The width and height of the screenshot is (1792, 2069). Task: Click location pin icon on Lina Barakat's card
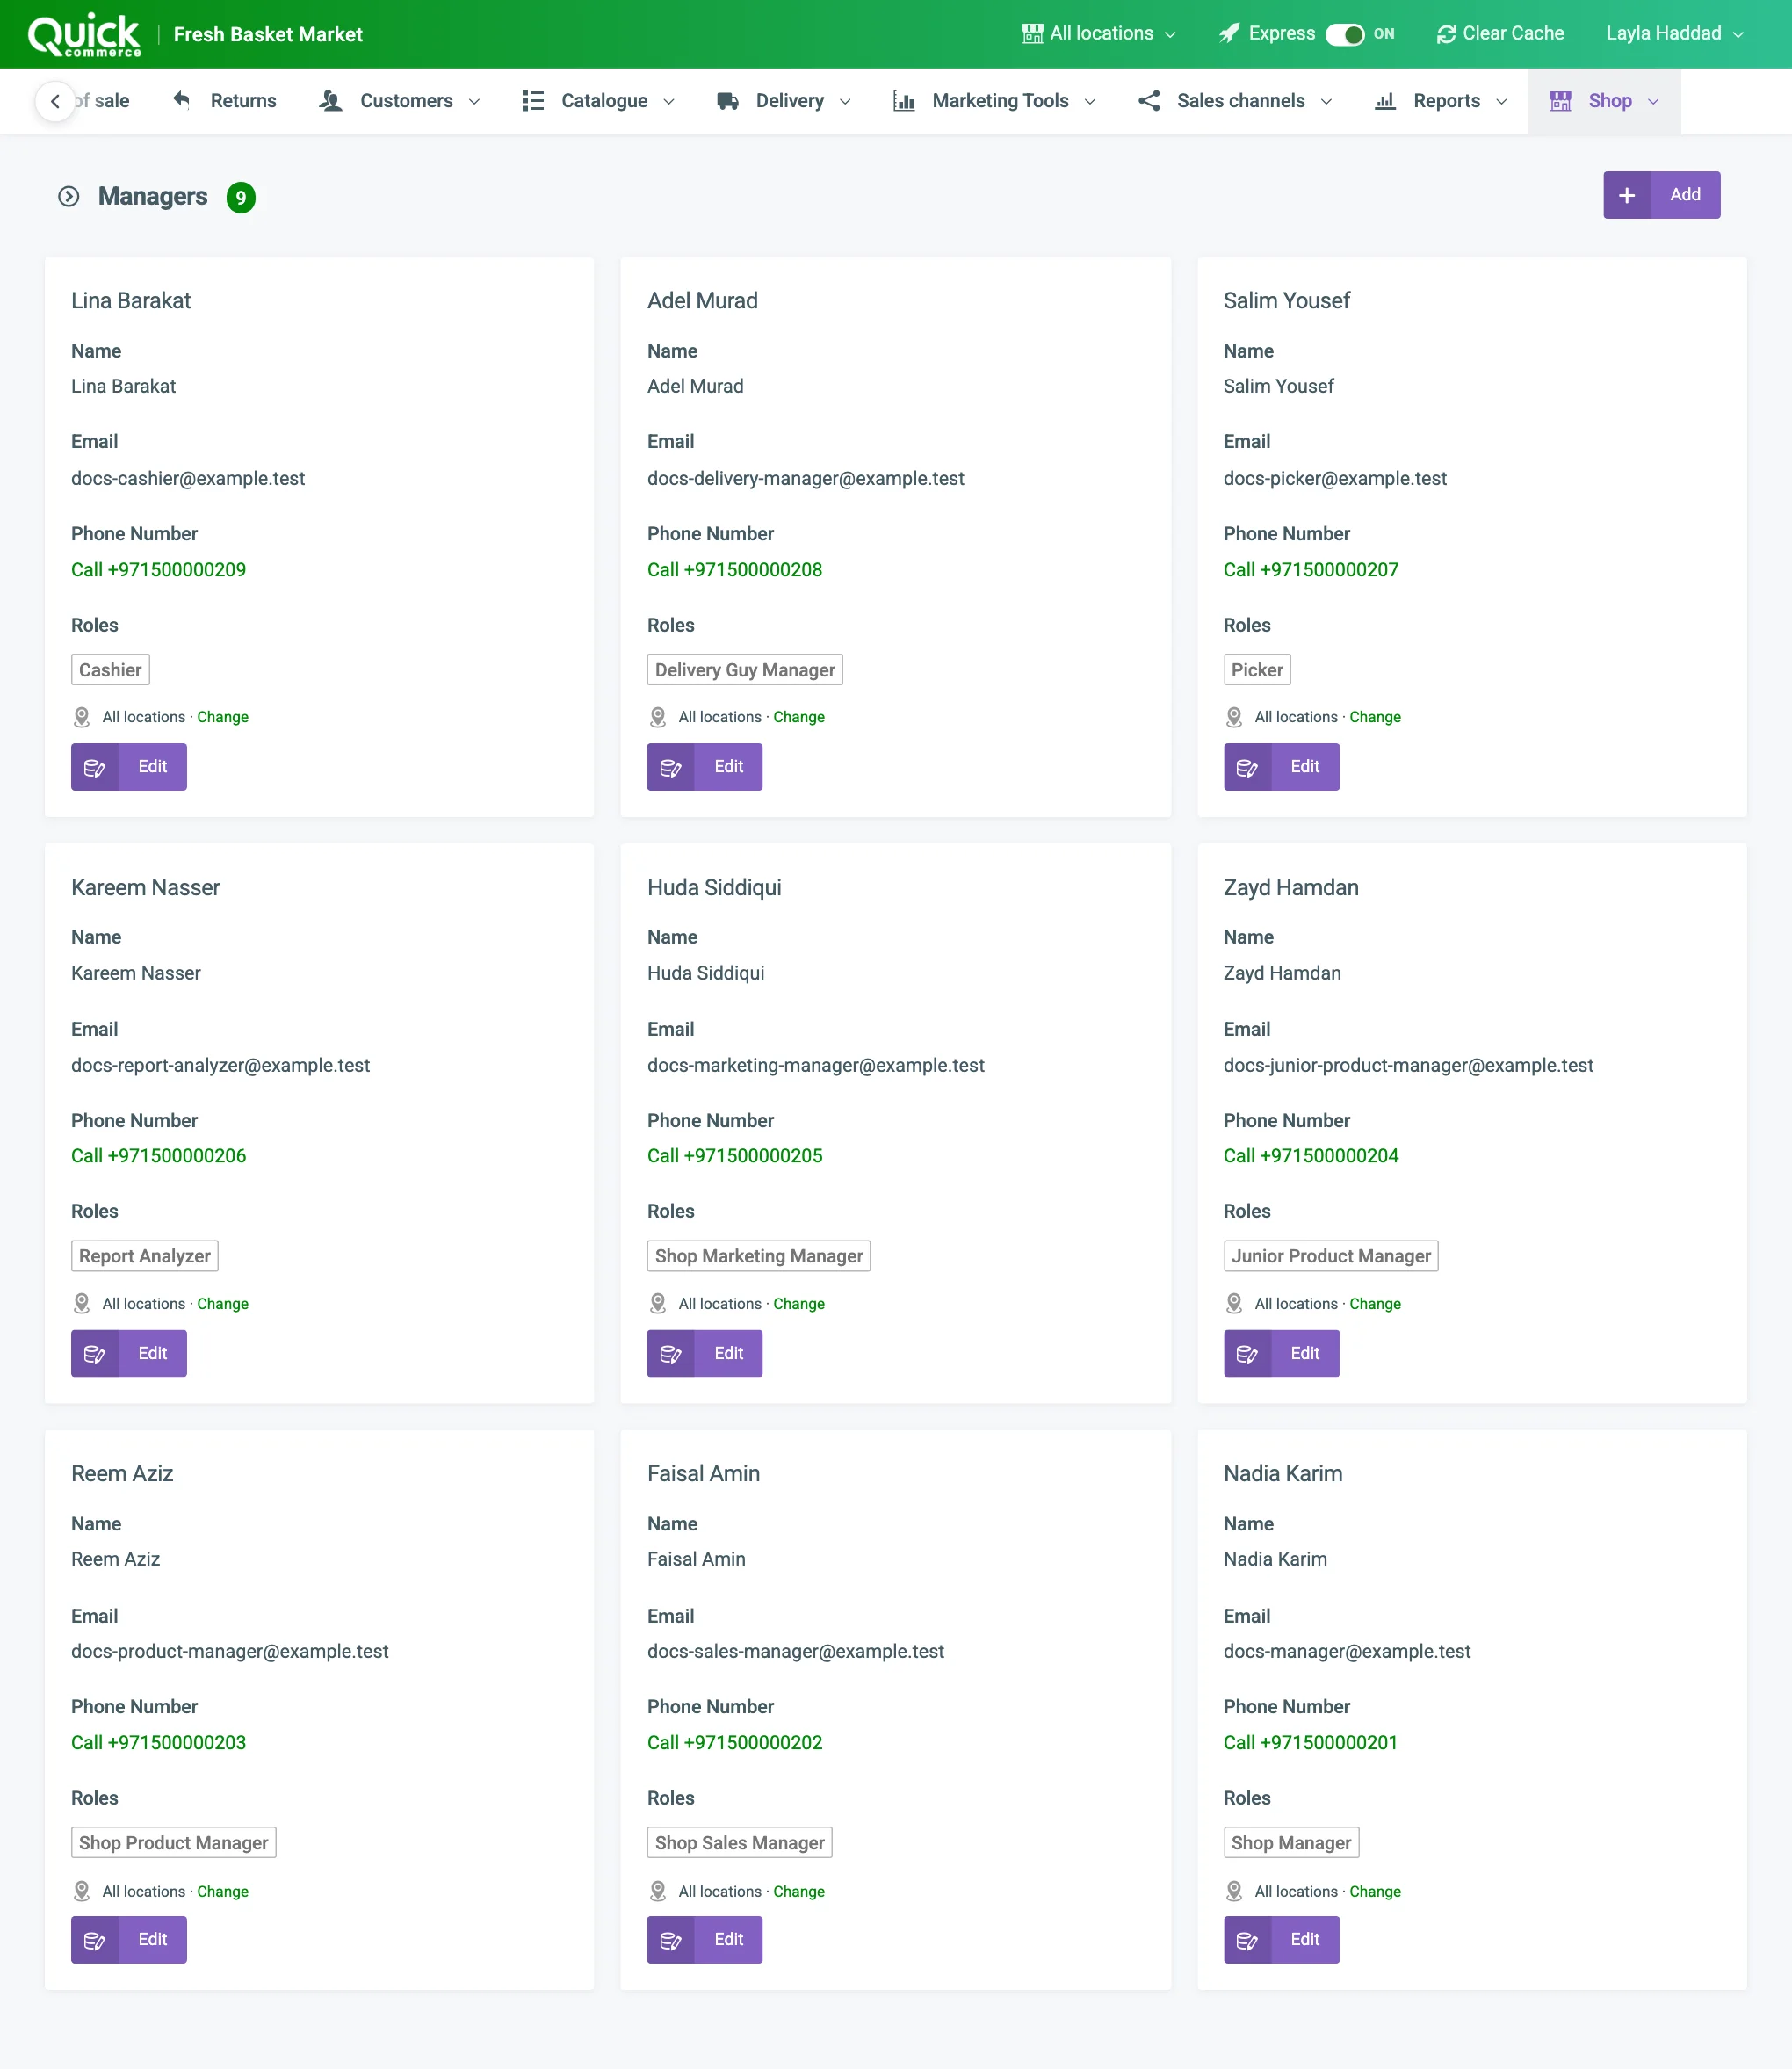pos(82,717)
